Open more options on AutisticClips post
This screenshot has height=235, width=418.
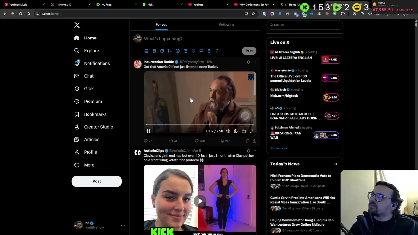point(254,151)
